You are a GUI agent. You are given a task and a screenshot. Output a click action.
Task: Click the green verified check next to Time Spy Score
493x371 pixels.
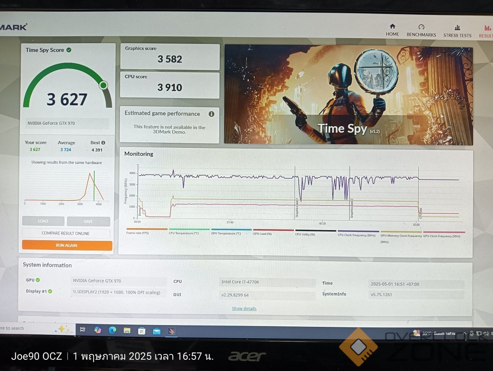[69, 50]
